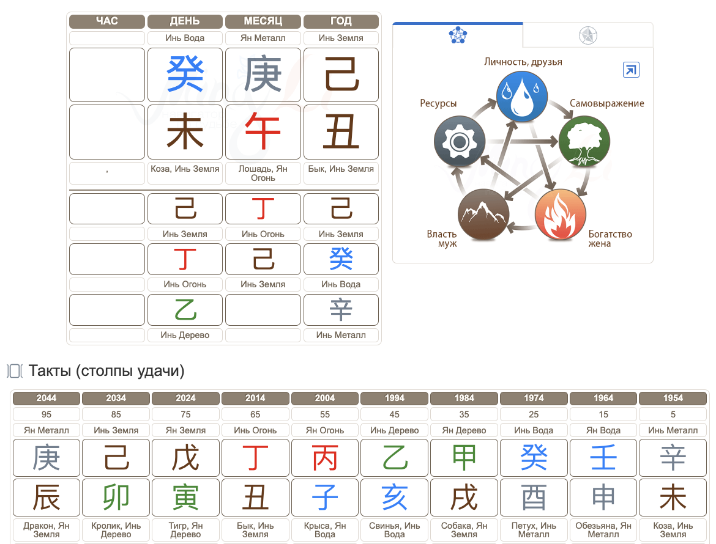
Task: Click the empty hour stem cell
Action: [x=107, y=75]
